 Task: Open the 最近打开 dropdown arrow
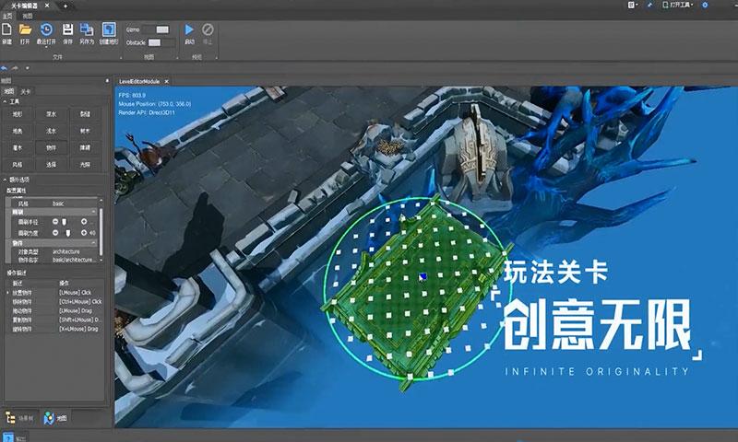pos(46,48)
